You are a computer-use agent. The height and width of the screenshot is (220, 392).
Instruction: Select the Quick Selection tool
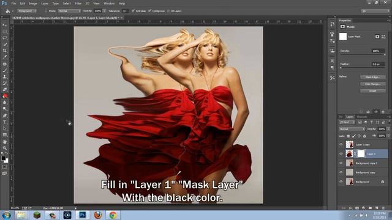coord(4,44)
